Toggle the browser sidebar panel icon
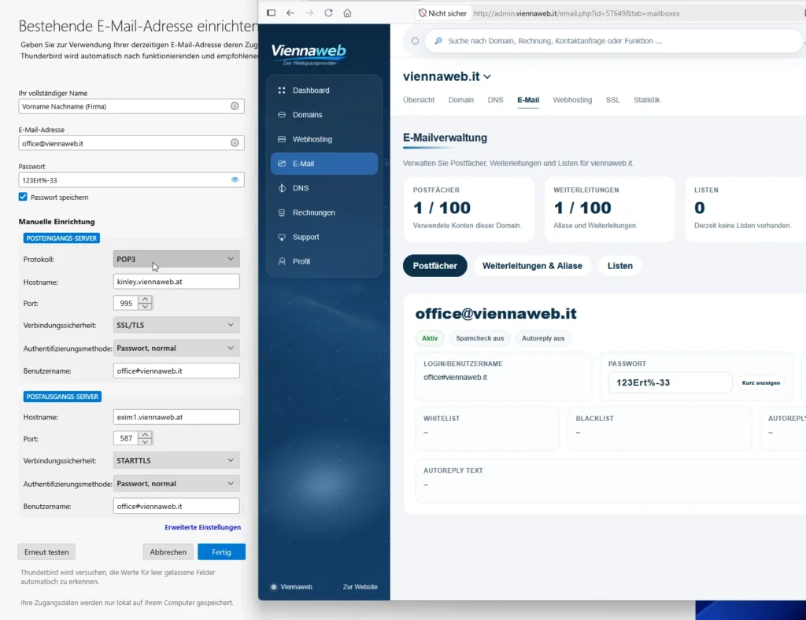This screenshot has width=806, height=620. [x=271, y=13]
